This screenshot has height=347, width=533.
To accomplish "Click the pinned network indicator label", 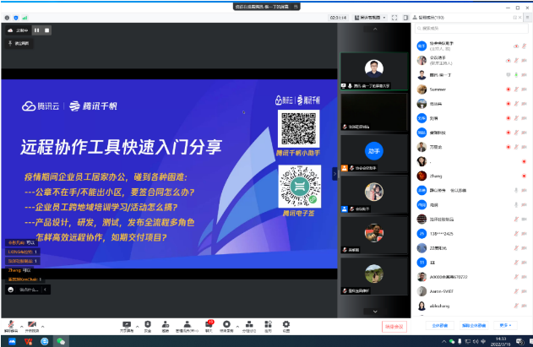I will pyautogui.click(x=19, y=43).
